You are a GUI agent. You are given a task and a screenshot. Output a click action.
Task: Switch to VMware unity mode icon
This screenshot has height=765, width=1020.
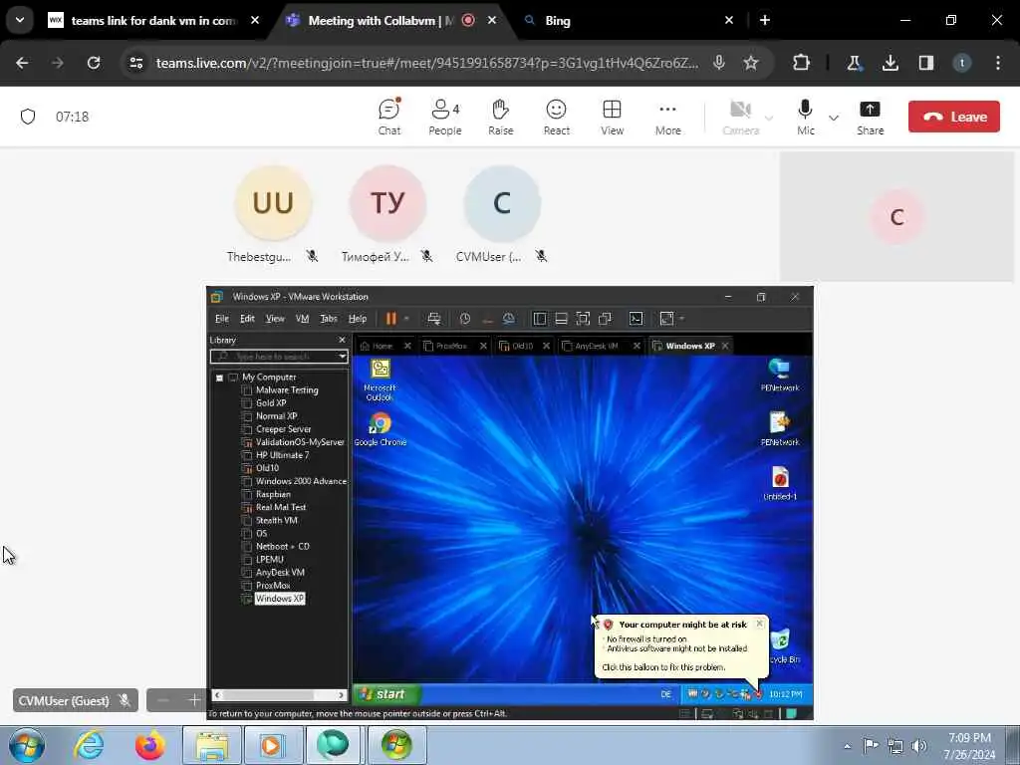605,318
